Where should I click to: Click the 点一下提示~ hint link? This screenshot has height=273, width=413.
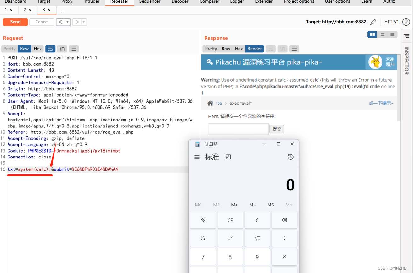(x=381, y=103)
